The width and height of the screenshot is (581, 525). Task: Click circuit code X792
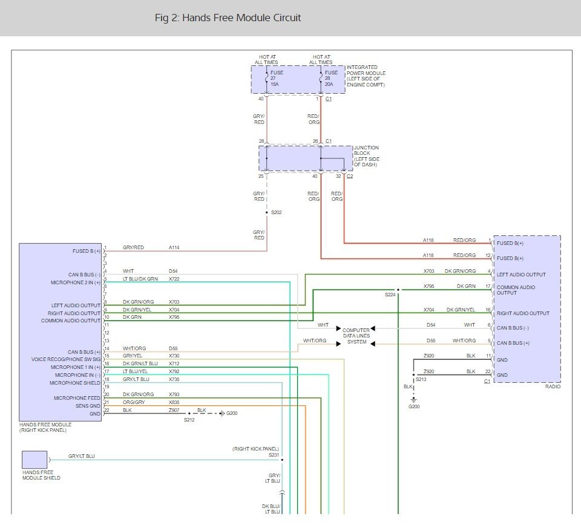[x=174, y=371]
